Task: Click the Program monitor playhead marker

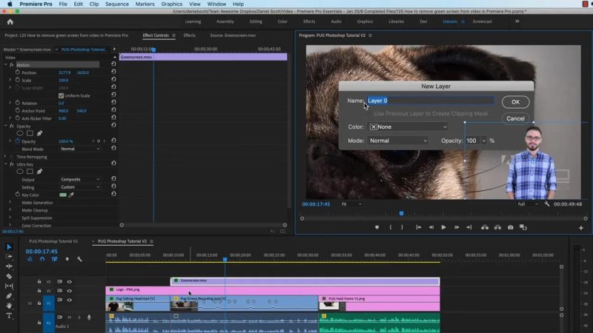Action: point(401,213)
